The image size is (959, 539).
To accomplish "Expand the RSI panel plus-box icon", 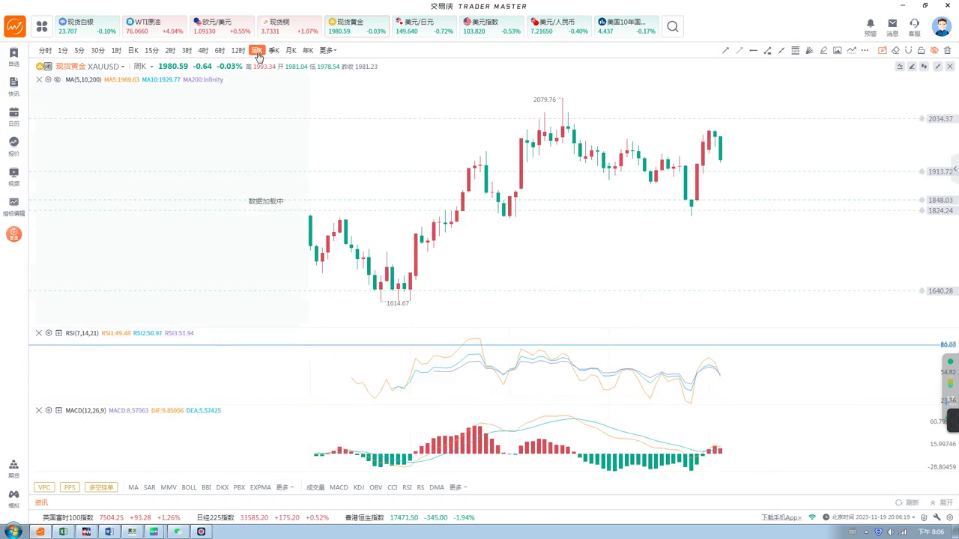I will [x=58, y=333].
